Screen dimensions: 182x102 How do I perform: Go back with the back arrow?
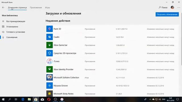click(x=3, y=8)
